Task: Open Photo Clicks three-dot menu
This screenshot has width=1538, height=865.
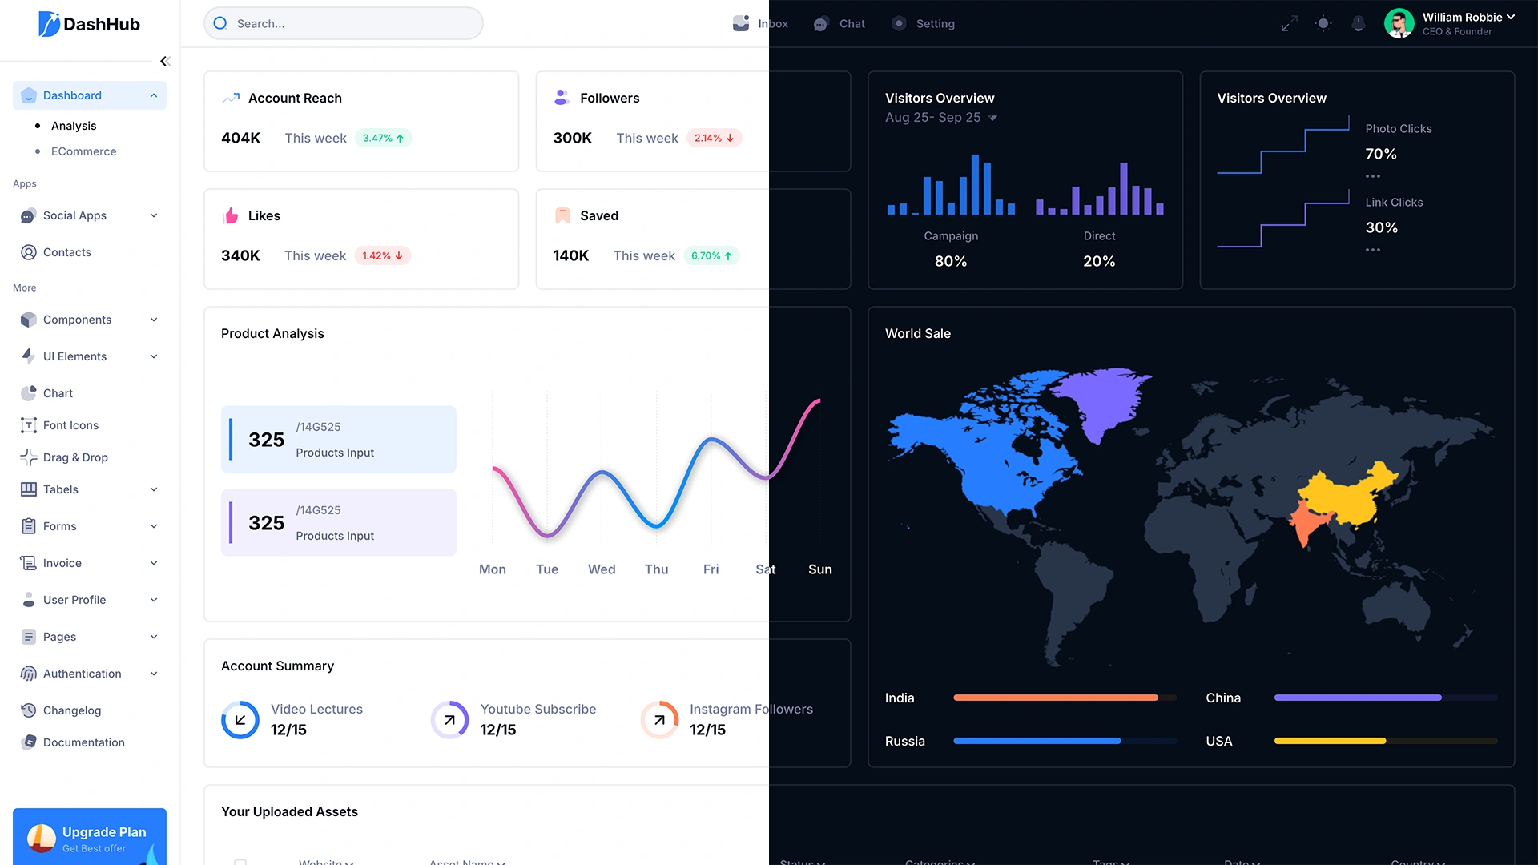Action: 1373,176
